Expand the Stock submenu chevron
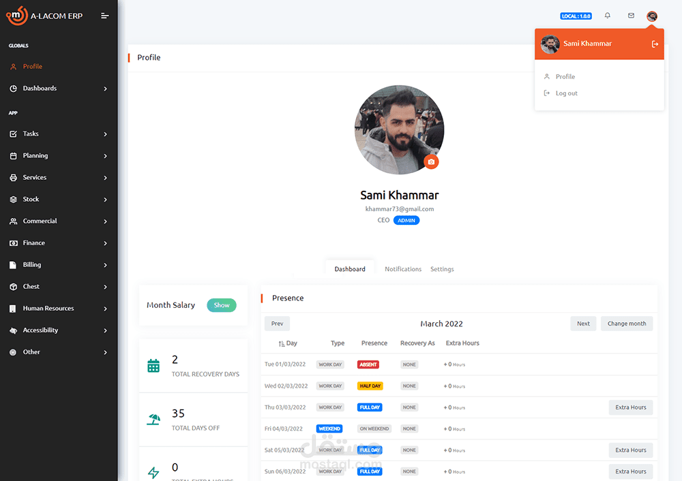This screenshot has height=481, width=682. pos(105,200)
